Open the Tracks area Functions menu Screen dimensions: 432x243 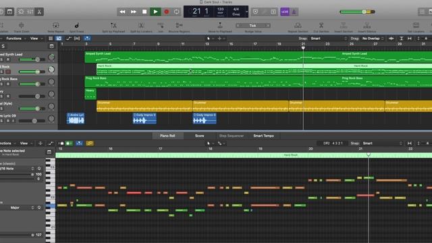[x=16, y=38]
